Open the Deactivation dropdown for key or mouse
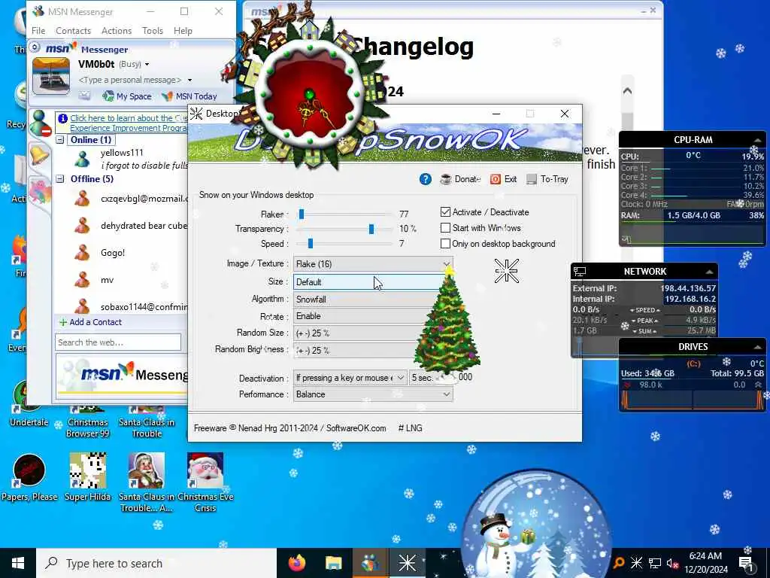 tap(350, 378)
